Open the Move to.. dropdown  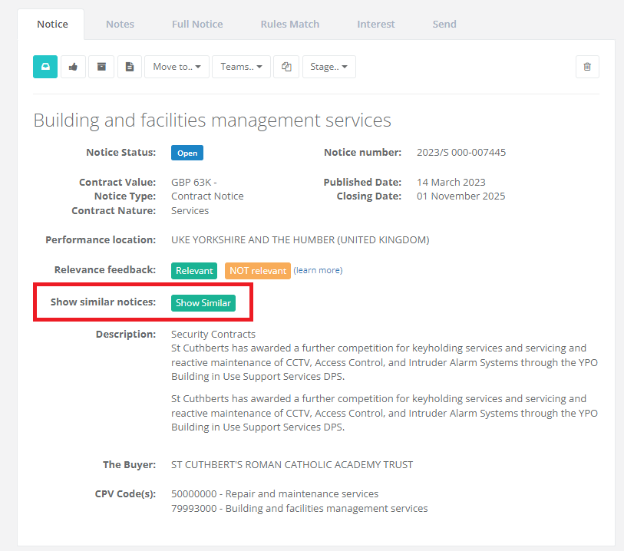(x=177, y=67)
